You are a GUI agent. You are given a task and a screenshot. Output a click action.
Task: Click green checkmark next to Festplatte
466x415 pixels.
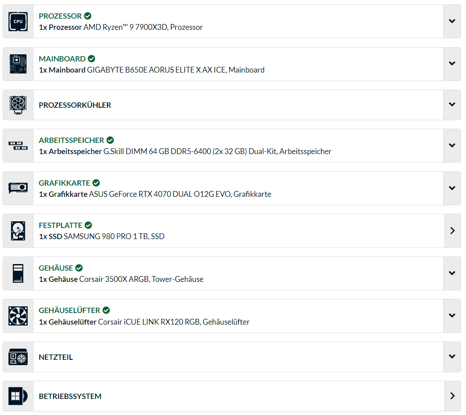[x=88, y=225]
